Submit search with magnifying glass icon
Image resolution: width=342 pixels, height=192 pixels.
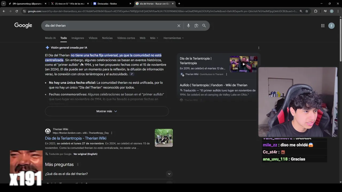tap(204, 26)
